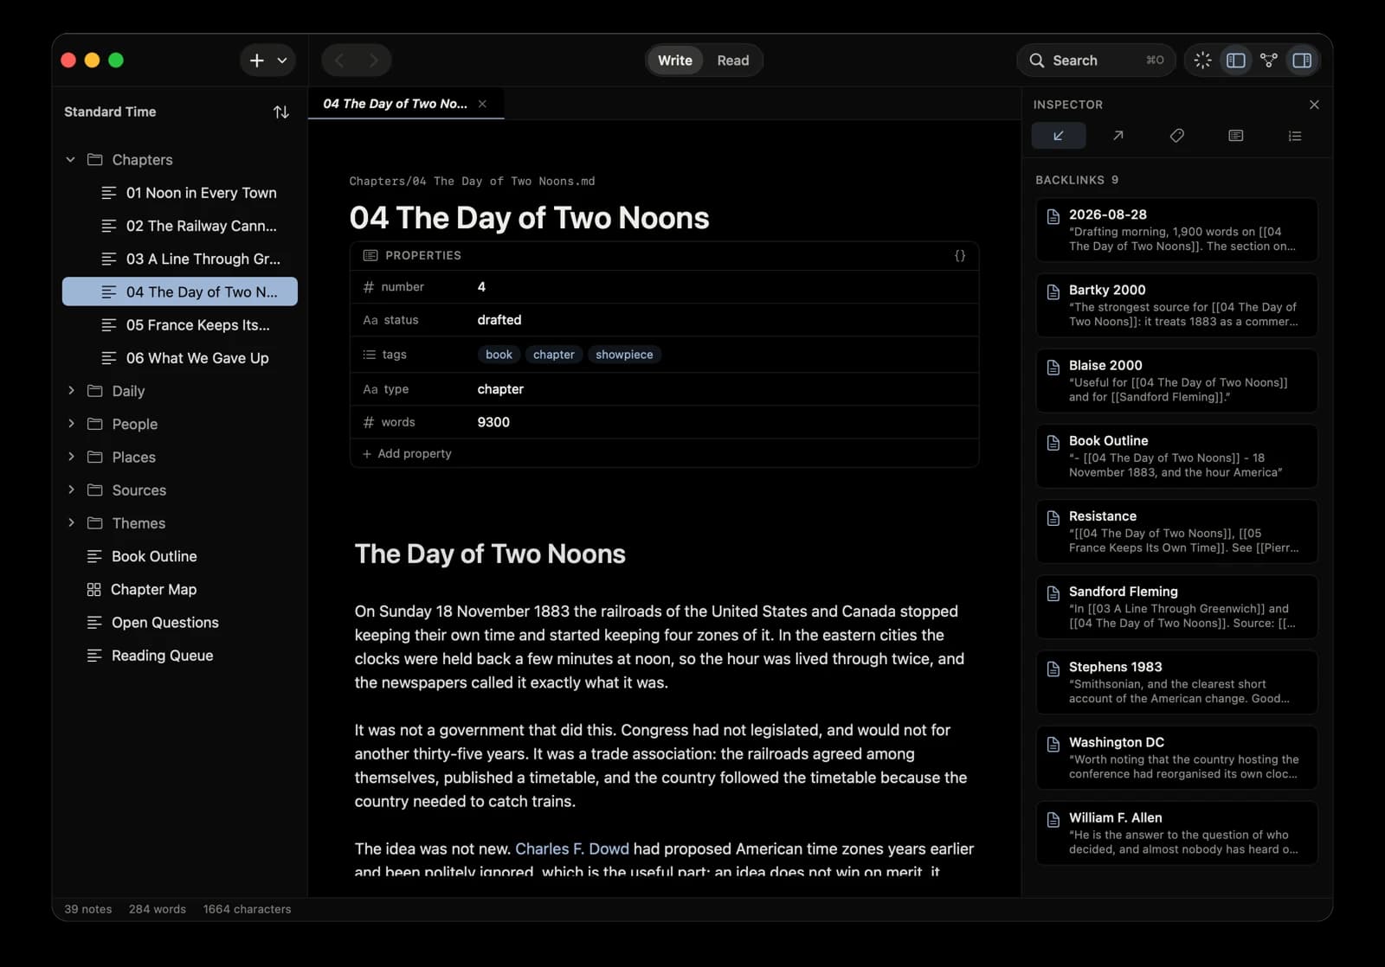This screenshot has width=1385, height=967.
Task: Collapse the Chapters folder
Action: click(71, 160)
